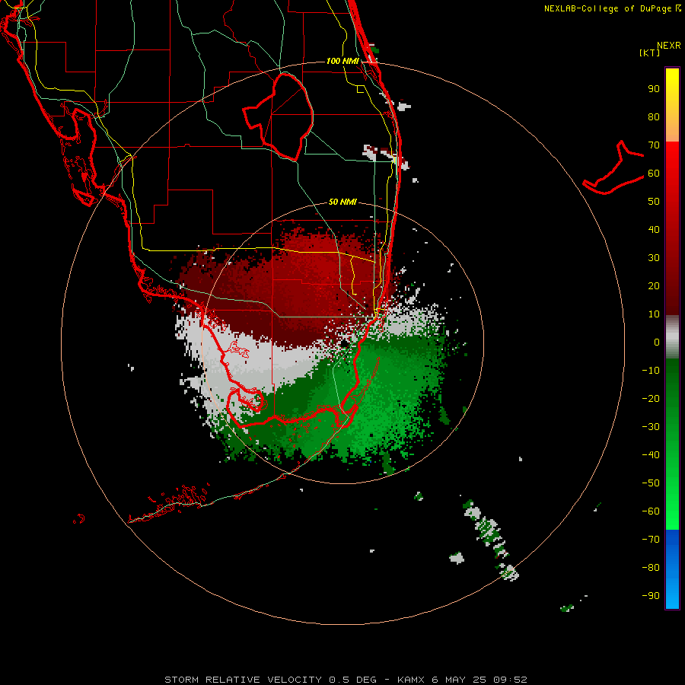
Task: Click the -50 value on the velocity scale
Action: (x=651, y=483)
